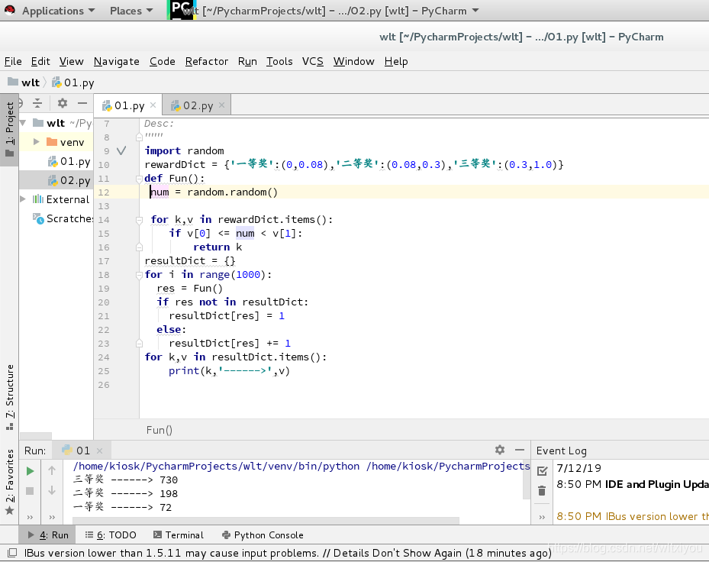Toggle tool window quick access icon in status bar

click(13, 553)
